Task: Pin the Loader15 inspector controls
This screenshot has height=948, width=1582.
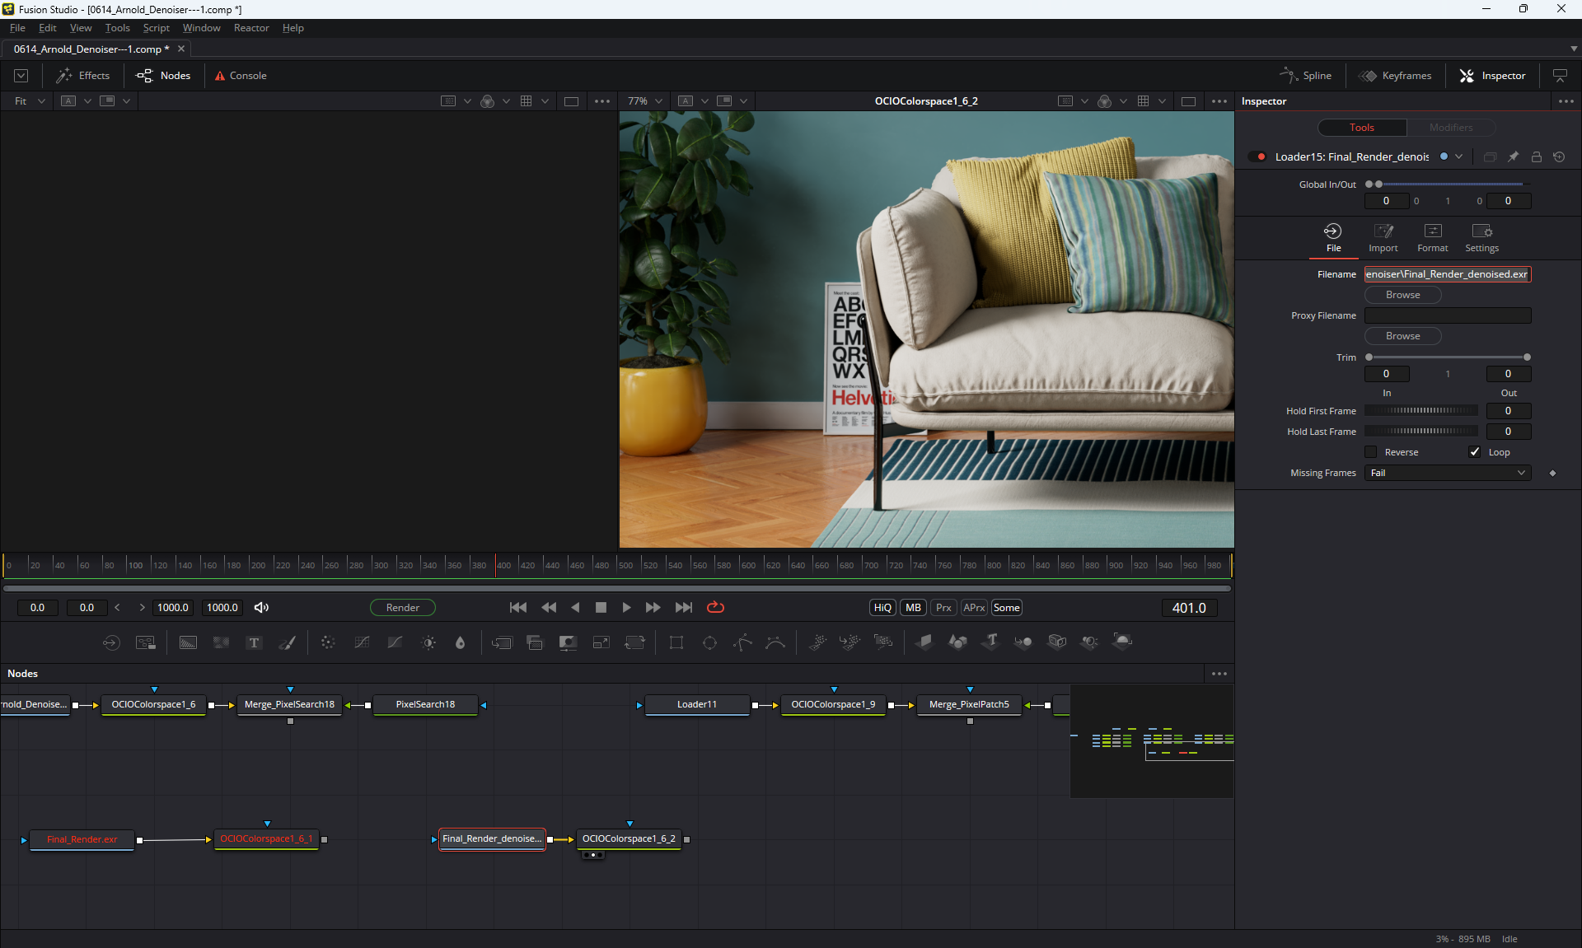Action: [1513, 156]
